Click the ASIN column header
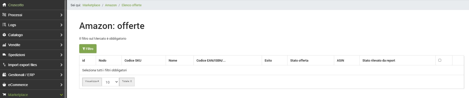 click(347, 60)
